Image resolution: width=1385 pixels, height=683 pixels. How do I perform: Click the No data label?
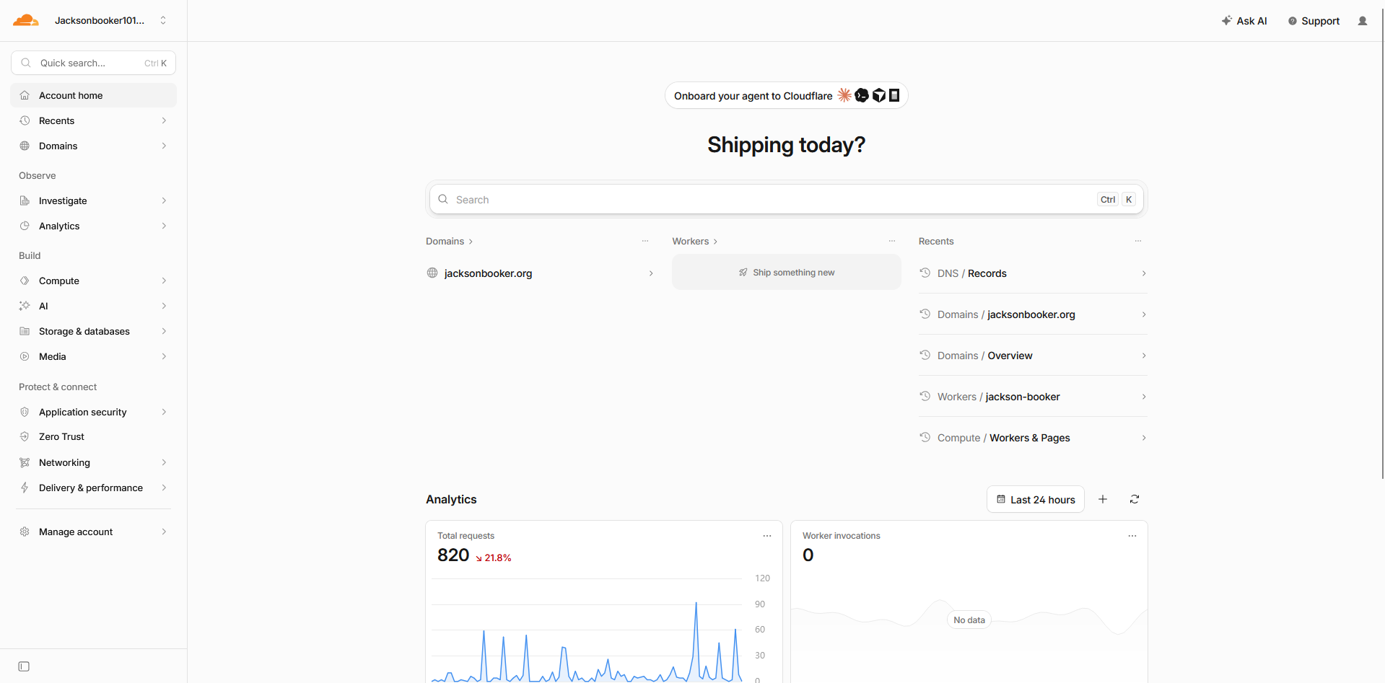coord(969,620)
